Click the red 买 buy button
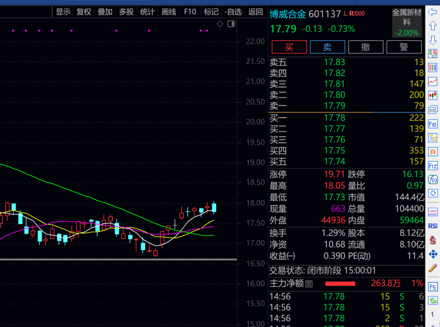The image size is (440, 327). 289,47
